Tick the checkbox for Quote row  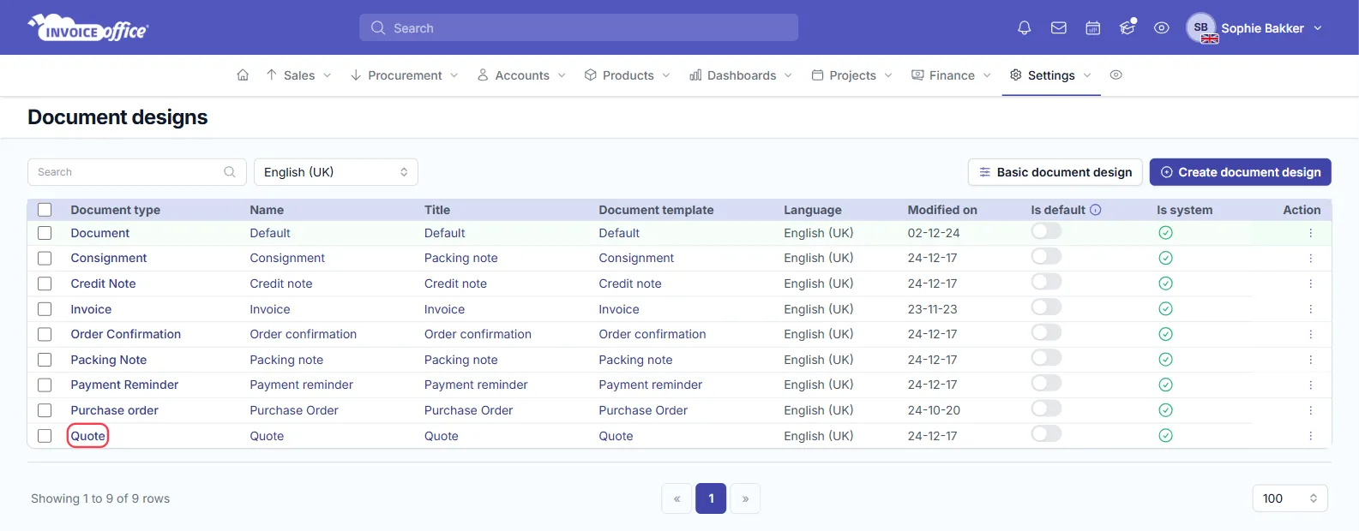pos(45,436)
